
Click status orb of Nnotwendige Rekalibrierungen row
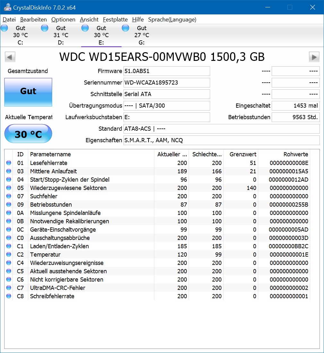[x=9, y=221]
